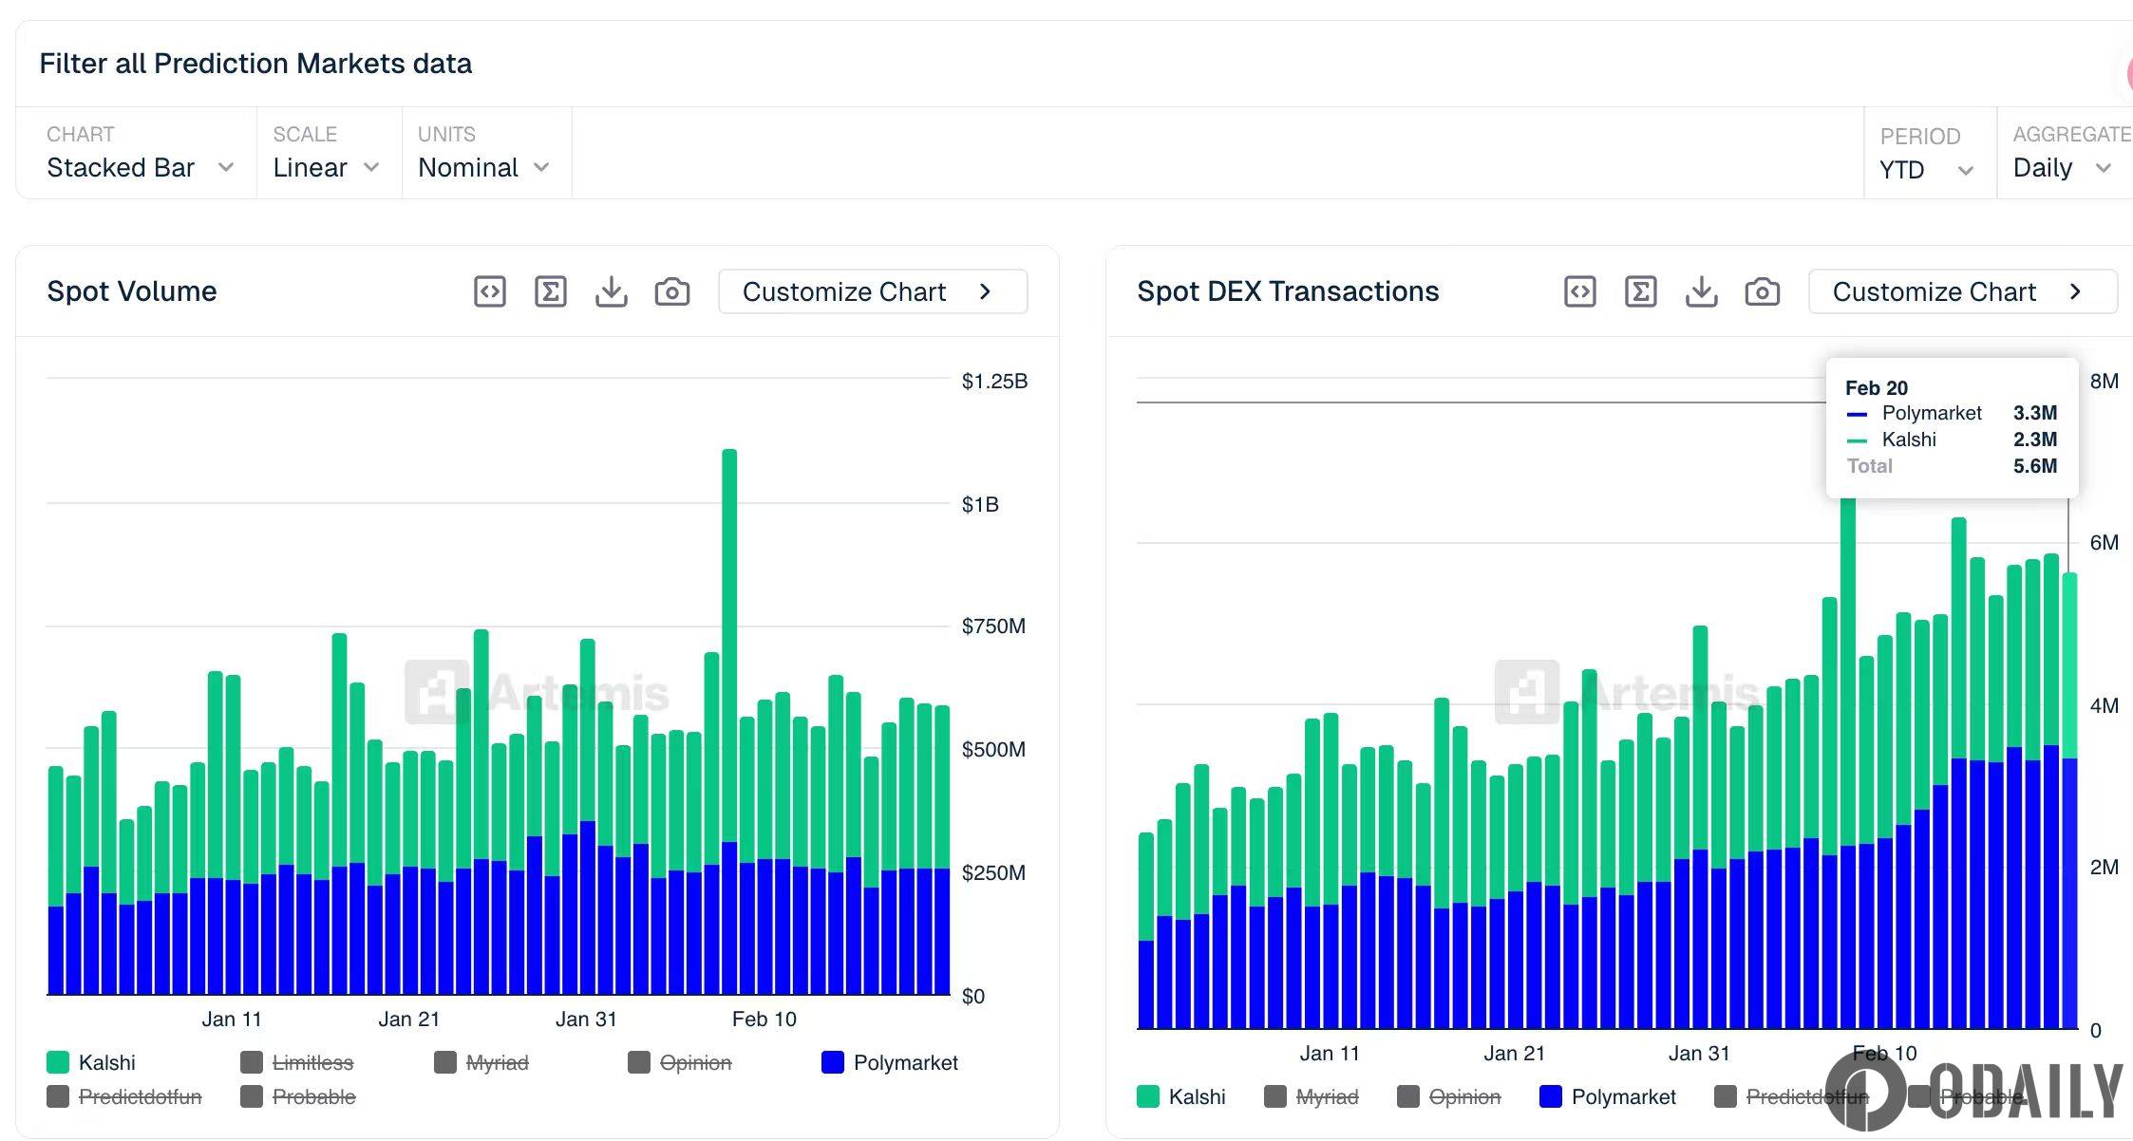Click Kalshi green swatch in Spot Volume legend
2133x1141 pixels.
[58, 1062]
